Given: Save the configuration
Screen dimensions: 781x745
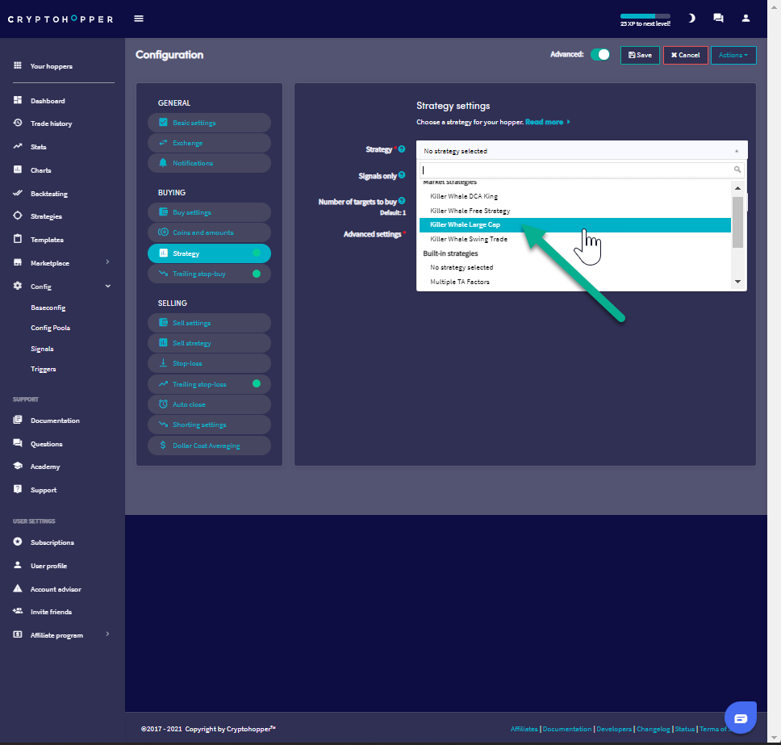Looking at the screenshot, I should pos(640,55).
